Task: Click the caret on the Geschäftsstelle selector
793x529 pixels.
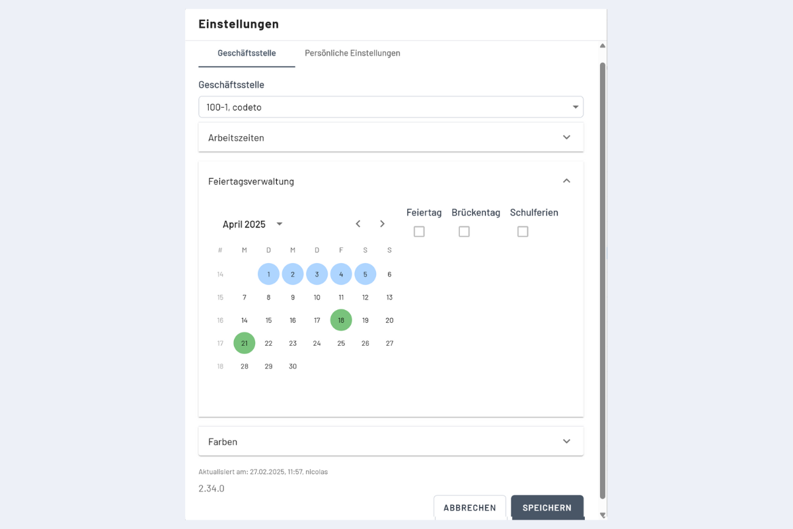Action: [574, 106]
